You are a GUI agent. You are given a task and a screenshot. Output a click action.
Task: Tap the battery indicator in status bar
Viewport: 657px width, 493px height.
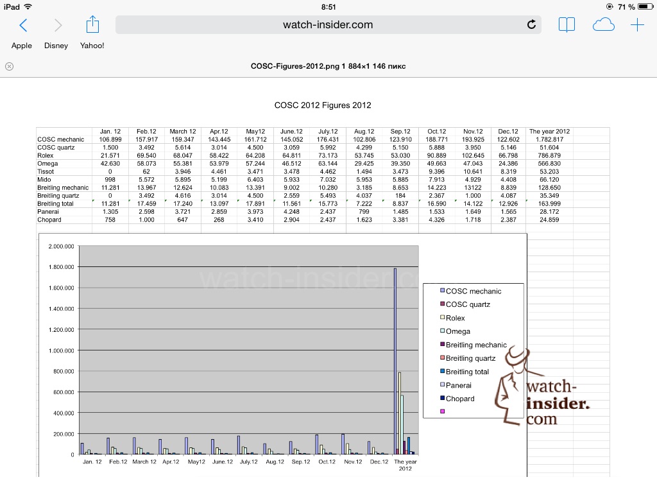click(x=644, y=6)
